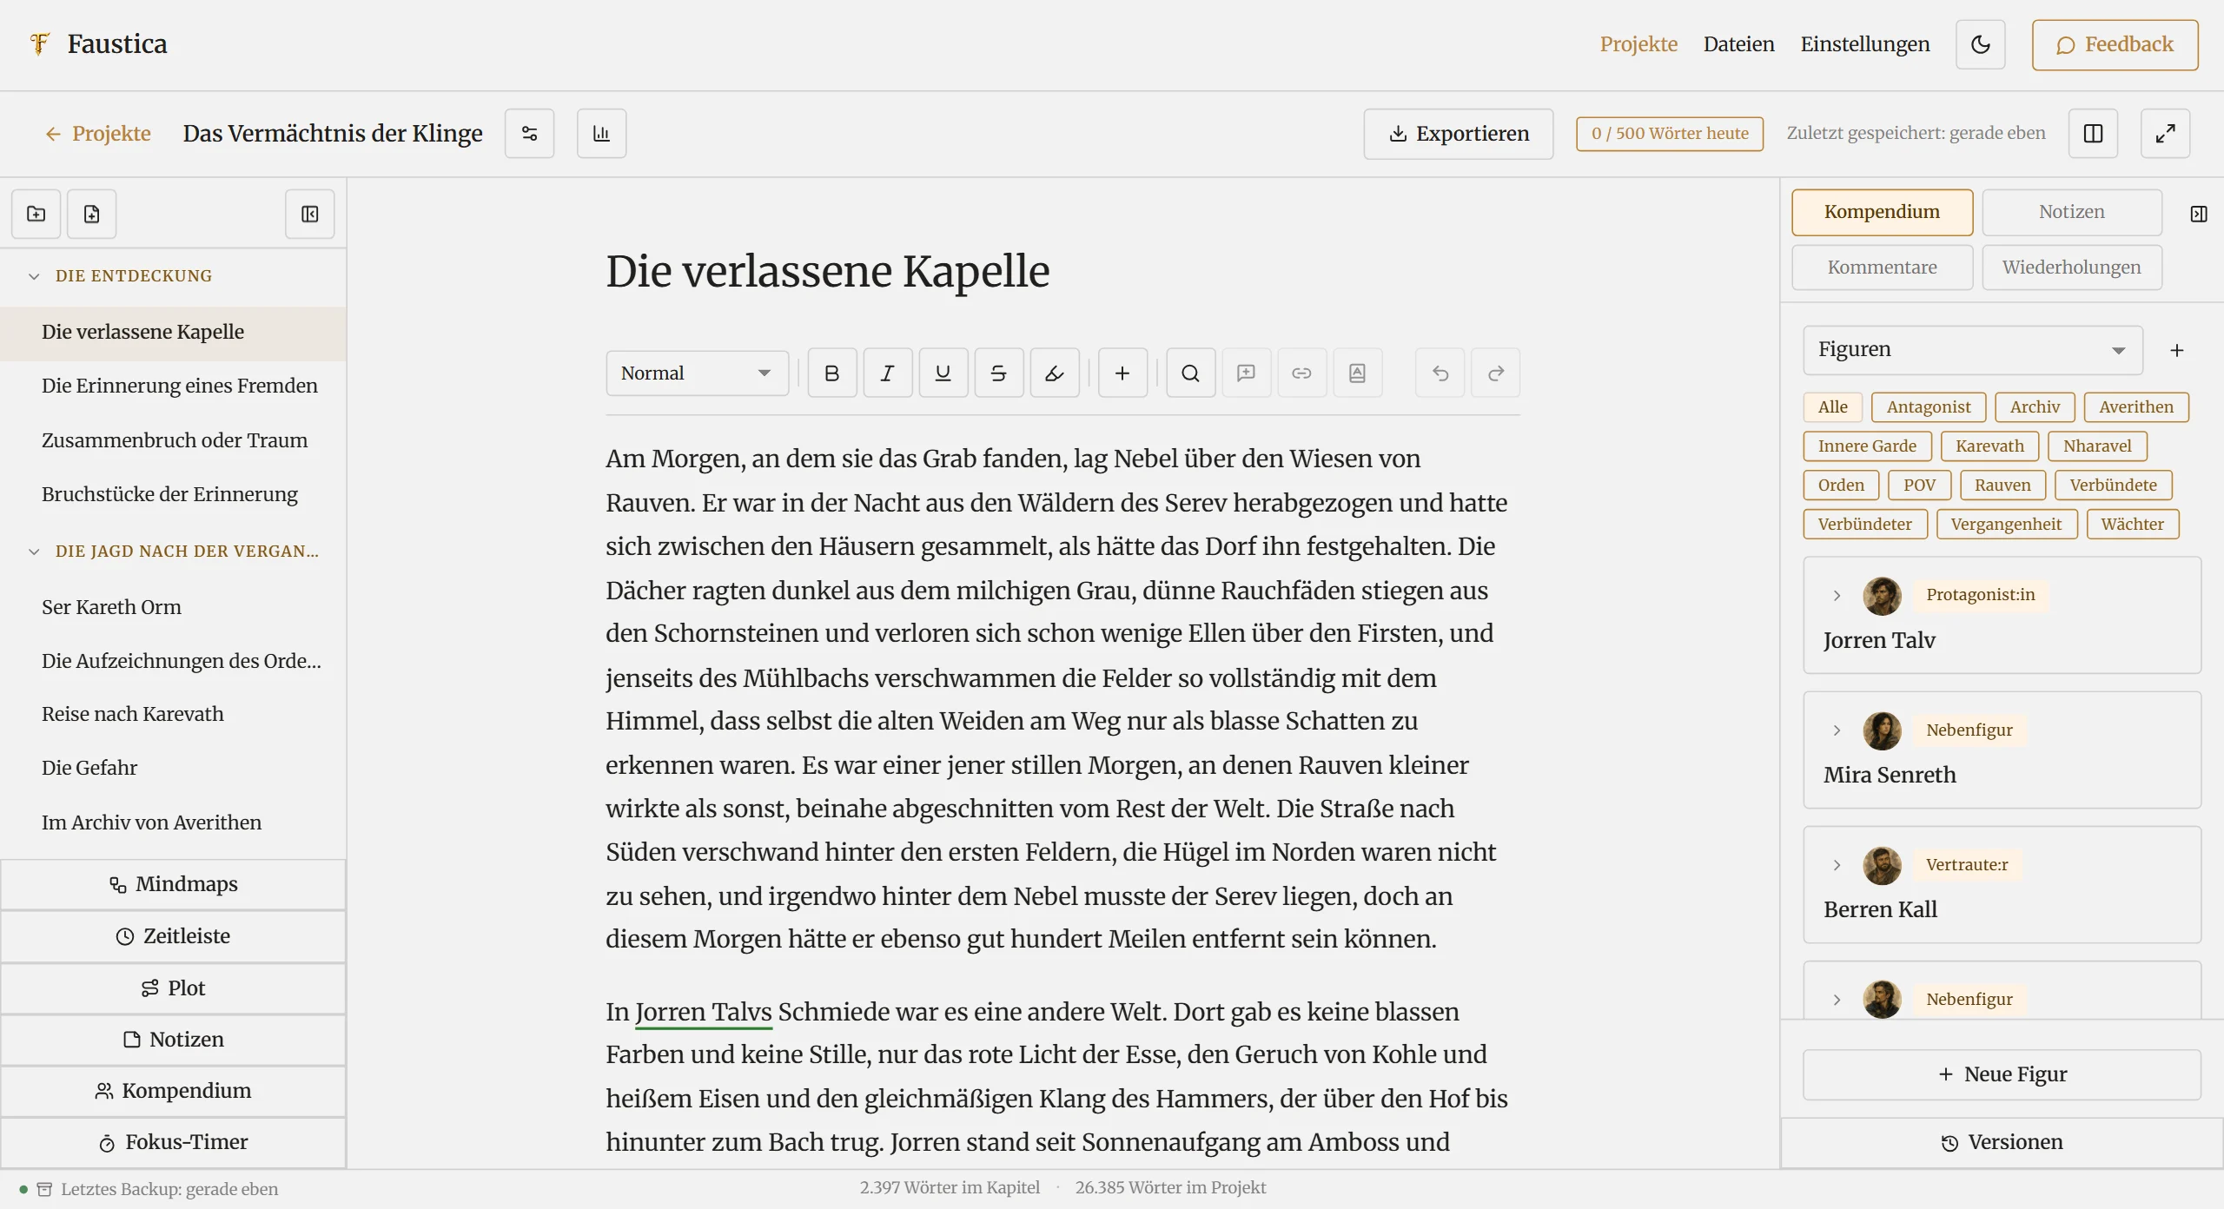Screen dimensions: 2224x1209
Task: Expand the Jorren Talv character card
Action: click(x=1837, y=595)
